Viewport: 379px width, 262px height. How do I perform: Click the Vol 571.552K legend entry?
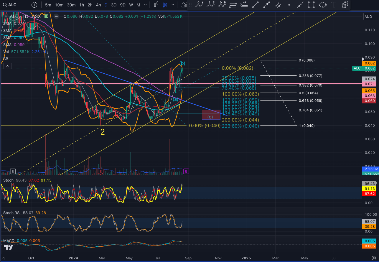coord(24,52)
